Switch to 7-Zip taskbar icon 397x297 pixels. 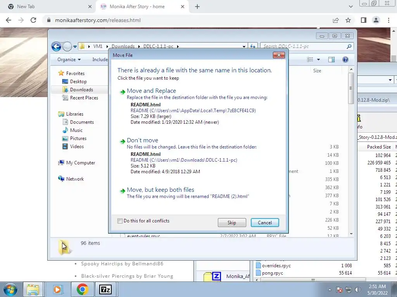[x=105, y=289]
